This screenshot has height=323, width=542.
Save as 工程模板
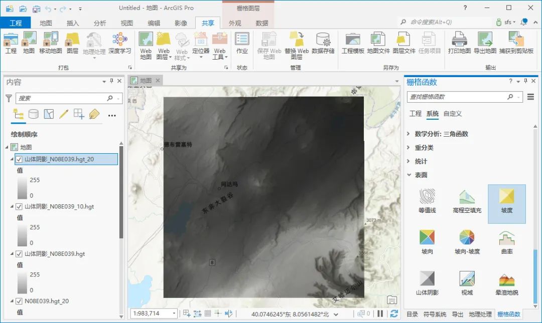pyautogui.click(x=353, y=43)
